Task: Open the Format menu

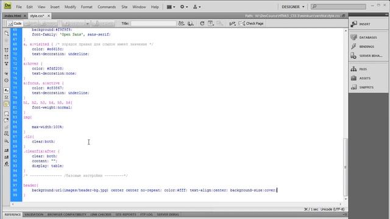Action: point(87,7)
